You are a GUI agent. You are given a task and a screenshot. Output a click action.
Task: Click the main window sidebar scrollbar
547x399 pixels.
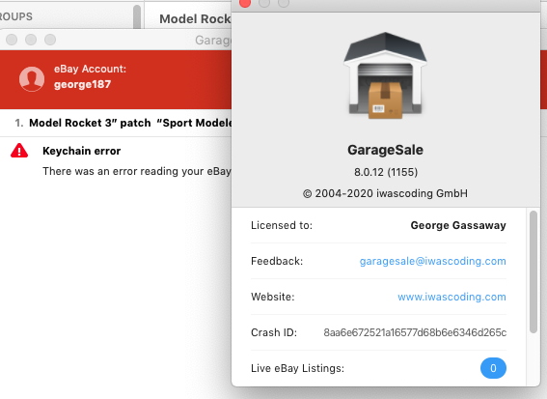point(137,16)
